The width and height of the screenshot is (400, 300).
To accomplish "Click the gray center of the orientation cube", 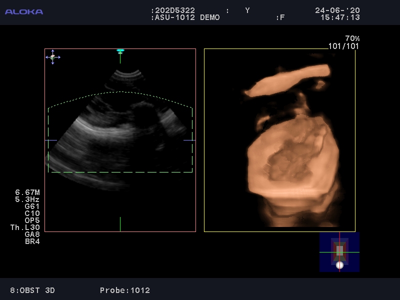I will coord(339,250).
